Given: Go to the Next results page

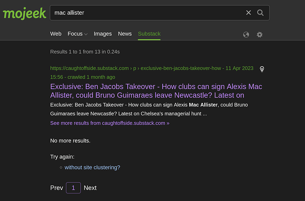Looking at the screenshot, I should 90,188.
